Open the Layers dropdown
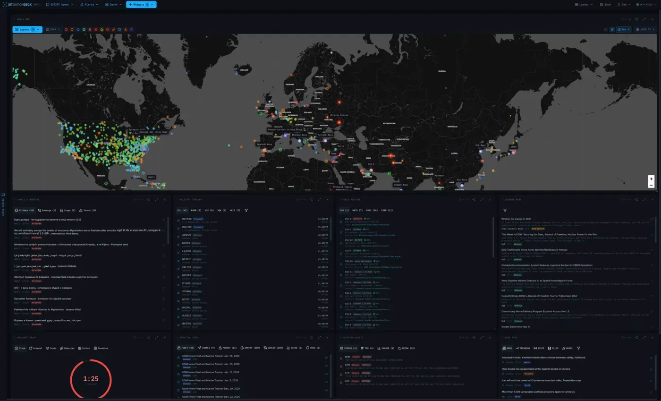This screenshot has height=401, width=661. coord(27,29)
